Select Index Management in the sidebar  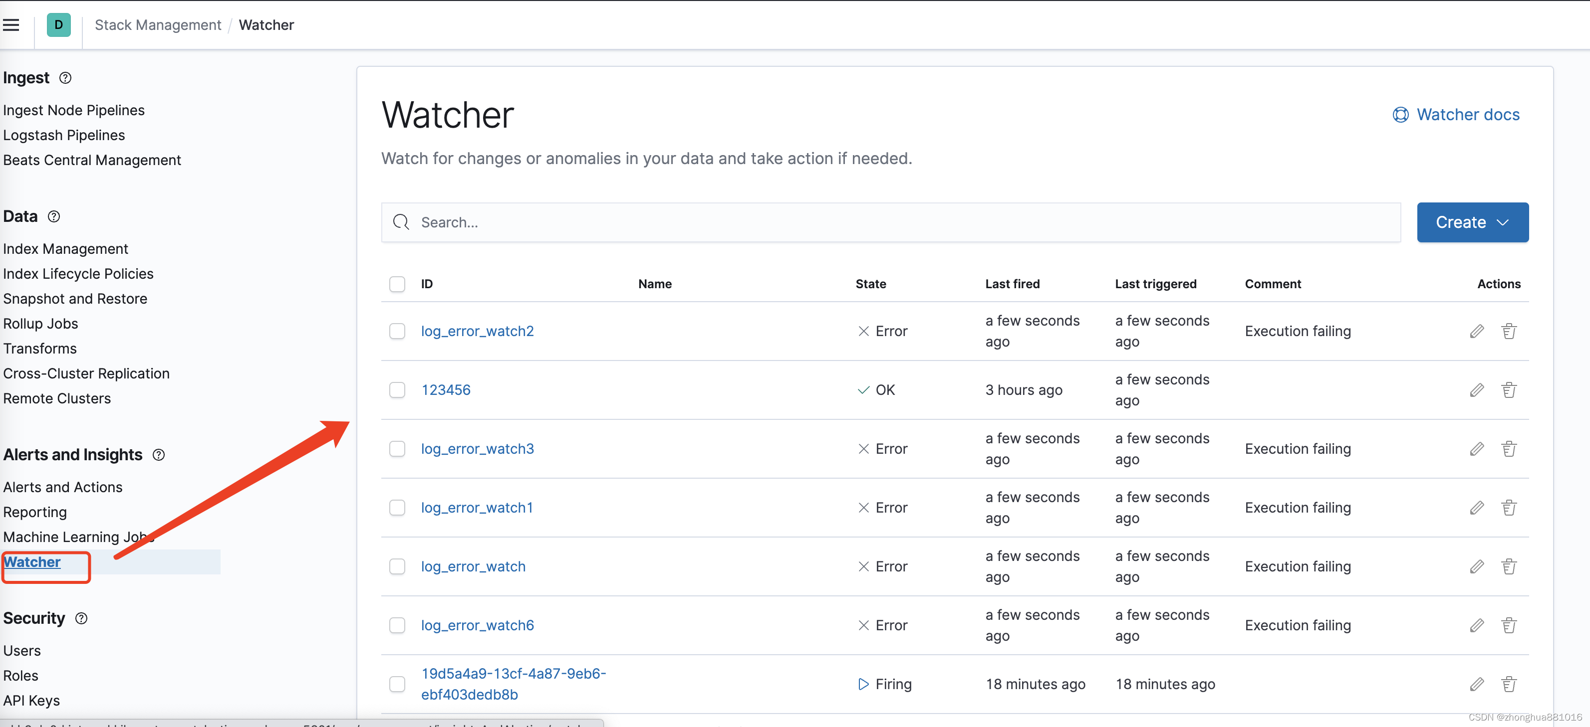[65, 248]
